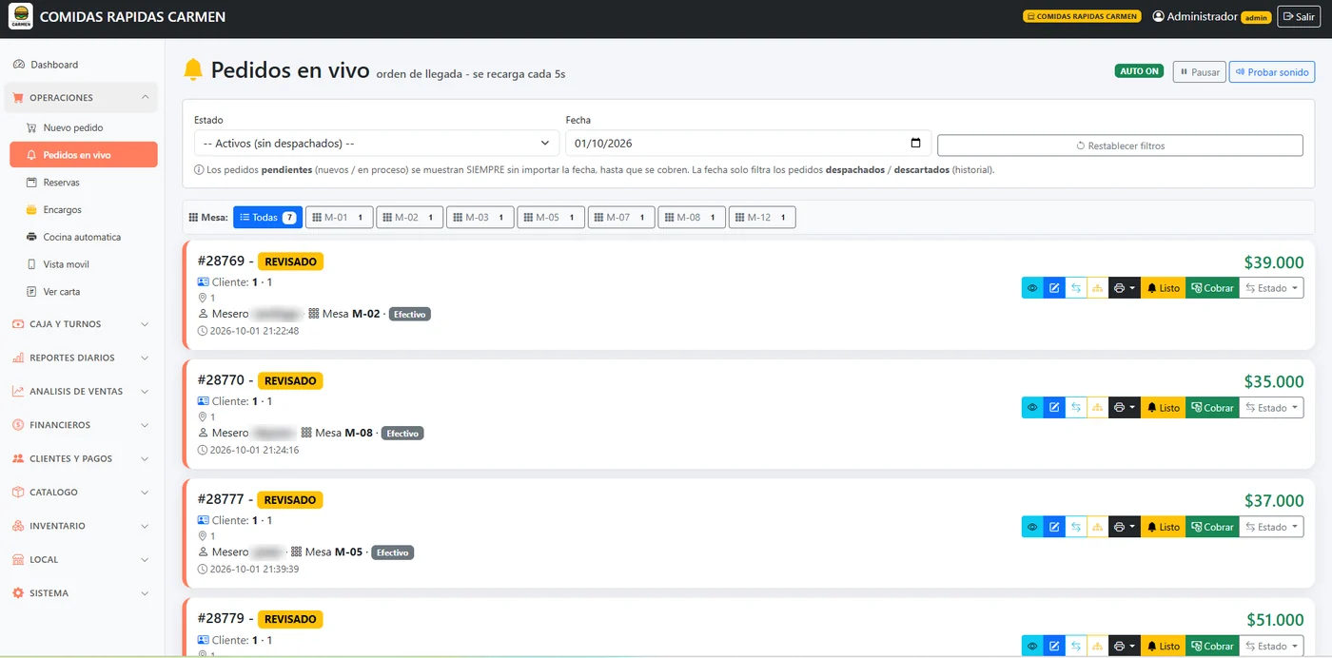The width and height of the screenshot is (1332, 658).
Task: Click the Salir logout button
Action: click(x=1299, y=17)
